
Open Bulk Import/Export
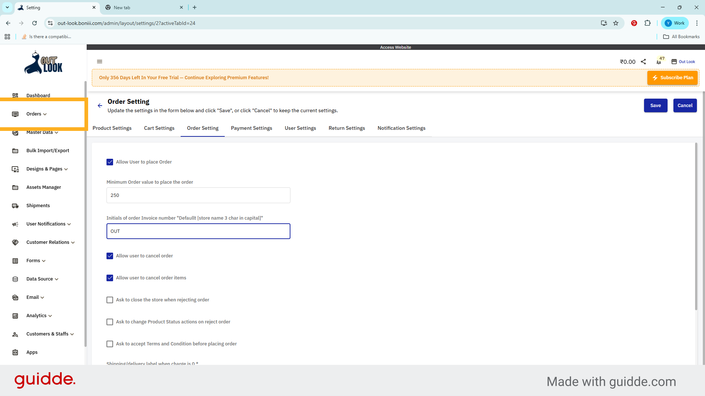(x=48, y=150)
